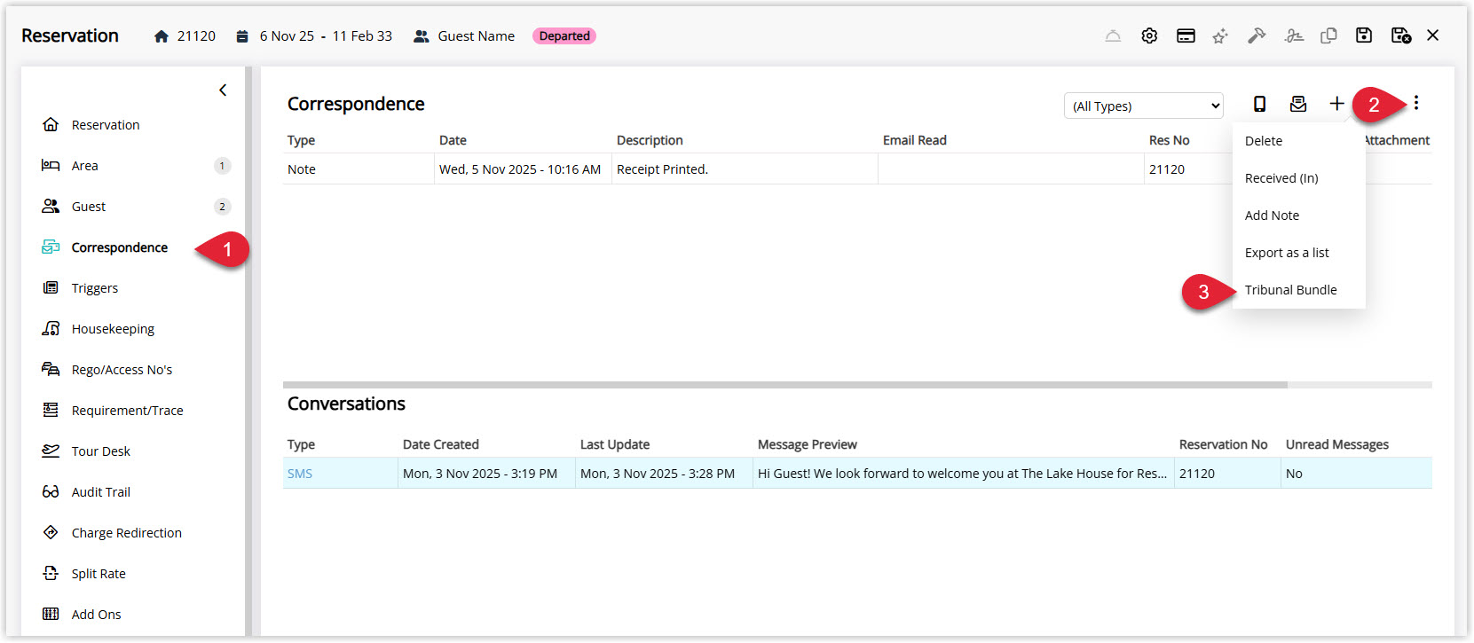1474x643 pixels.
Task: Click 'Mon, 3 Nov 2025 - 3:28 PM' cell
Action: tap(664, 474)
